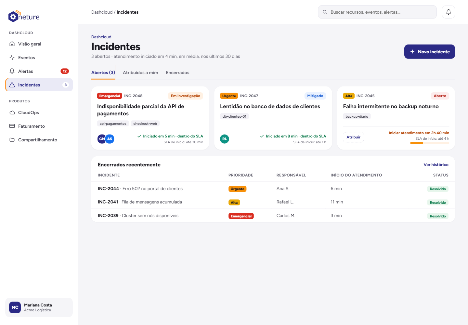Click the Mitigado status tag
The height and width of the screenshot is (325, 468).
315,96
